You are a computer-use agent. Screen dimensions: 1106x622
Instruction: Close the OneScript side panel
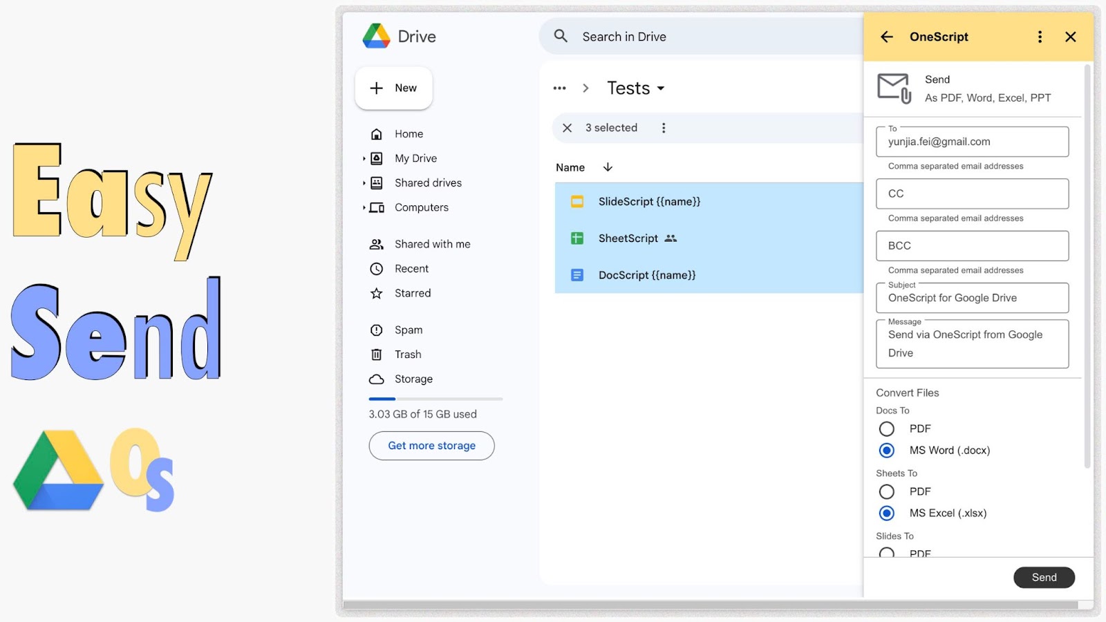click(x=1071, y=37)
